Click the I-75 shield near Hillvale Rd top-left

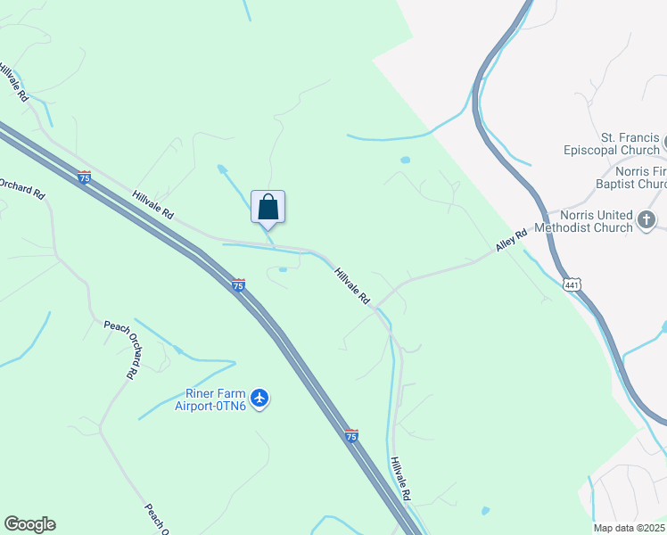[84, 177]
